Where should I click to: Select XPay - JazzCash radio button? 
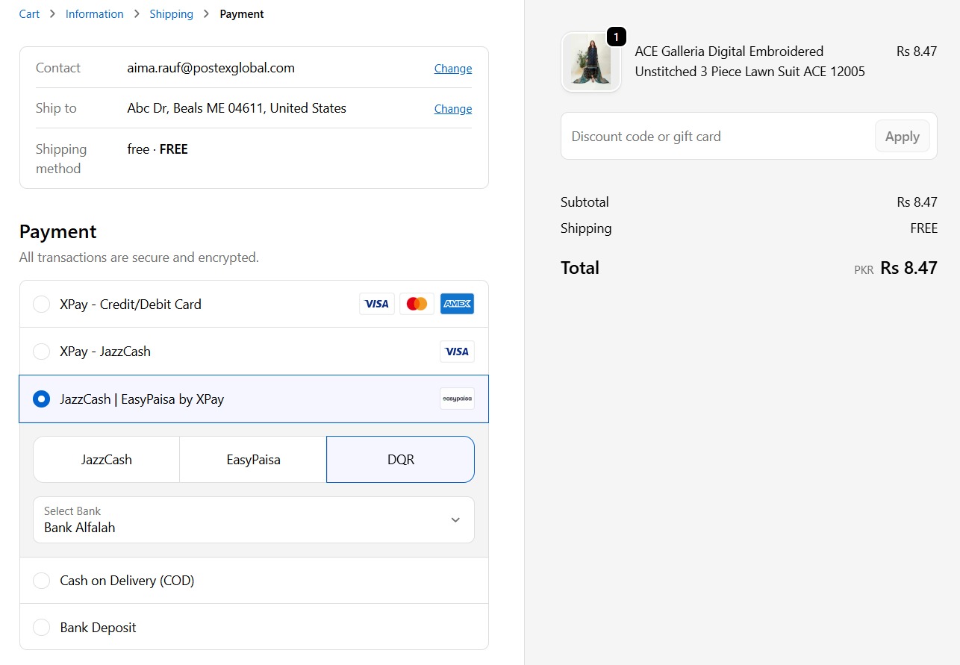tap(42, 352)
